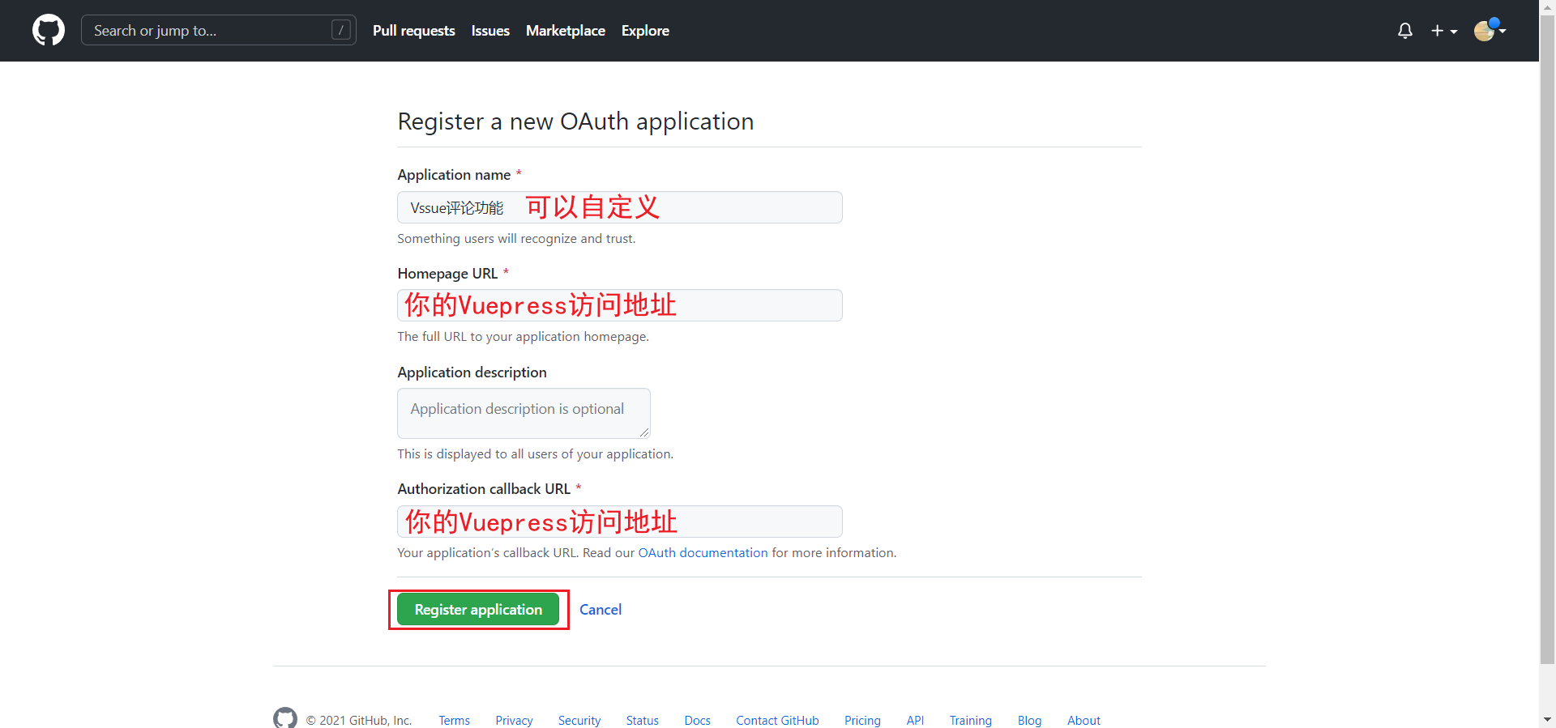
Task: Visit Marketplace
Action: (x=566, y=31)
